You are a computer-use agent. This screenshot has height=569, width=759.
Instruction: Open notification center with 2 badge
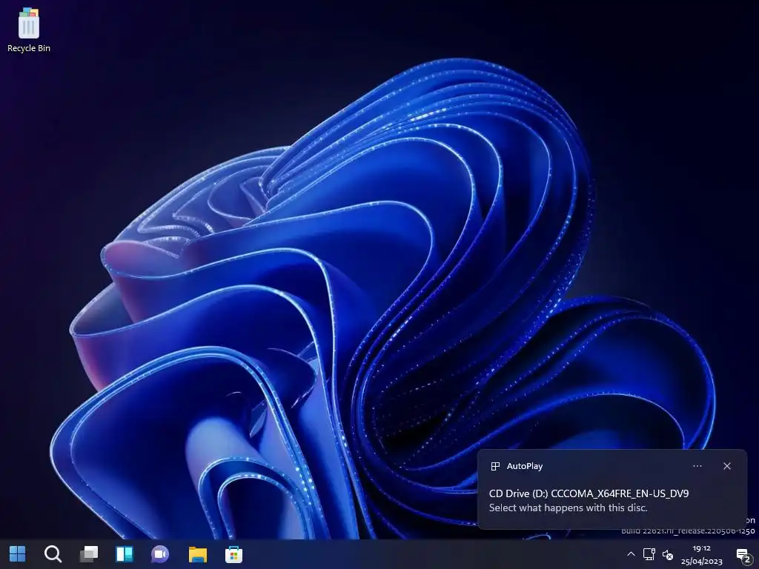pos(743,556)
